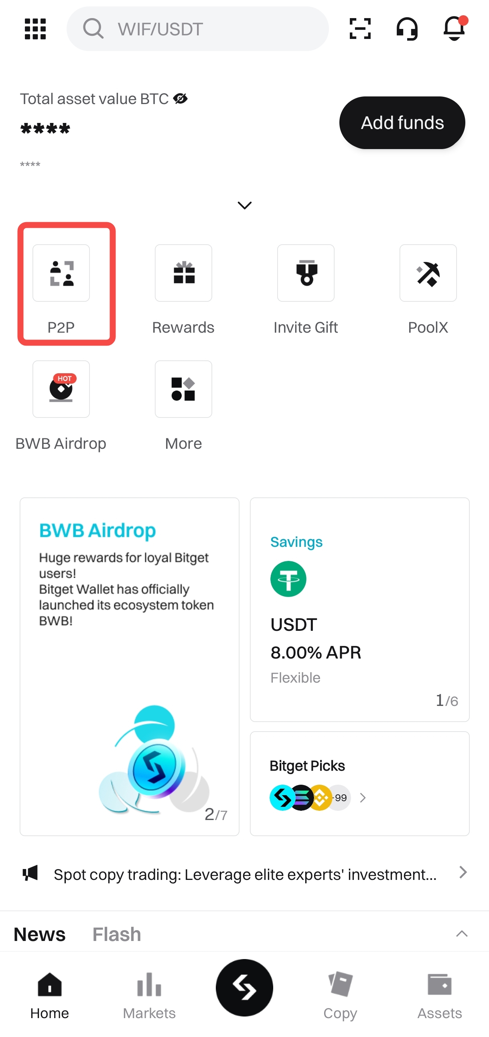Collapse the News section chevron
Screen dimensions: 489x1037
[462, 934]
